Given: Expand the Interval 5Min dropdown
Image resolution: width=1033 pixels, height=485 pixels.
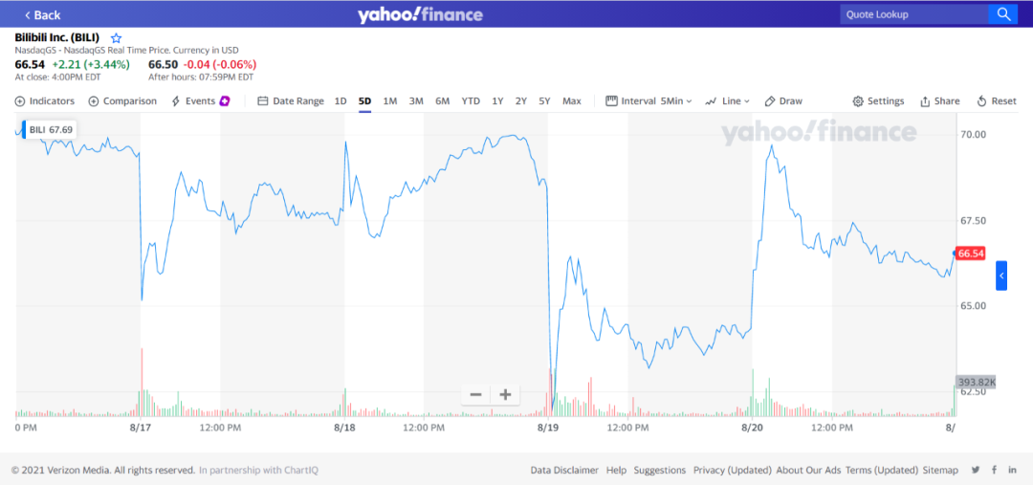Looking at the screenshot, I should (x=649, y=101).
